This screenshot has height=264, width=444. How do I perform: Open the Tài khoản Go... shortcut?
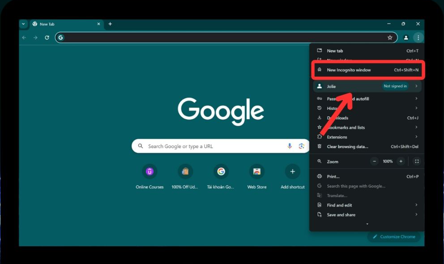coord(221,177)
